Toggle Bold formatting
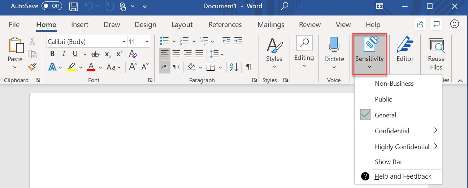This screenshot has width=468, height=188. coord(52,54)
